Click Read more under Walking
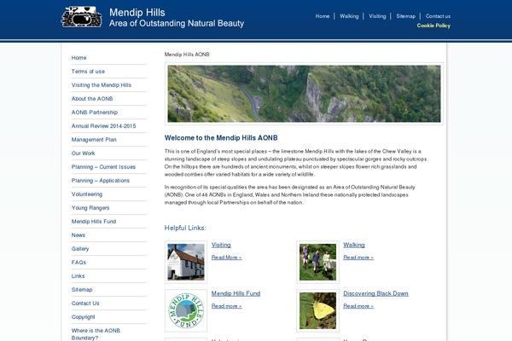 click(x=358, y=257)
